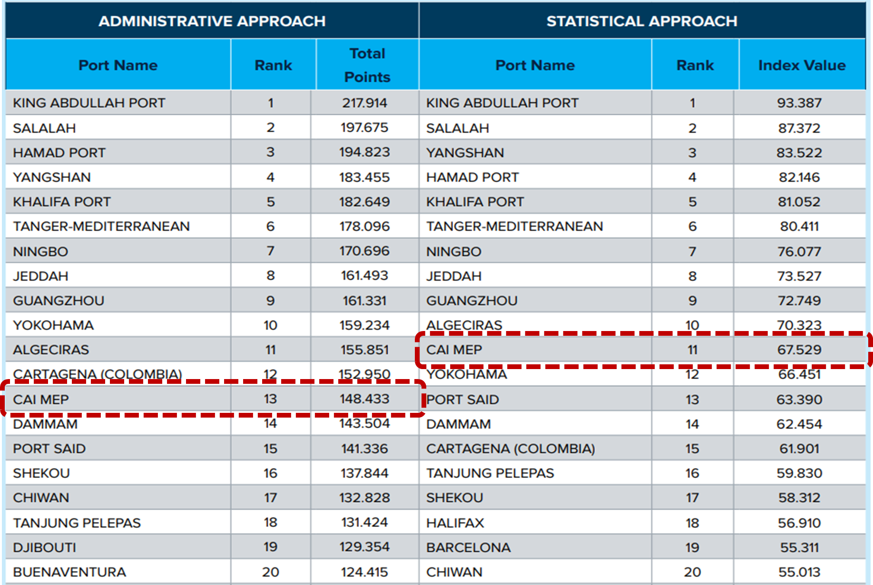Select the Total Points column header
The image size is (873, 585).
367,65
